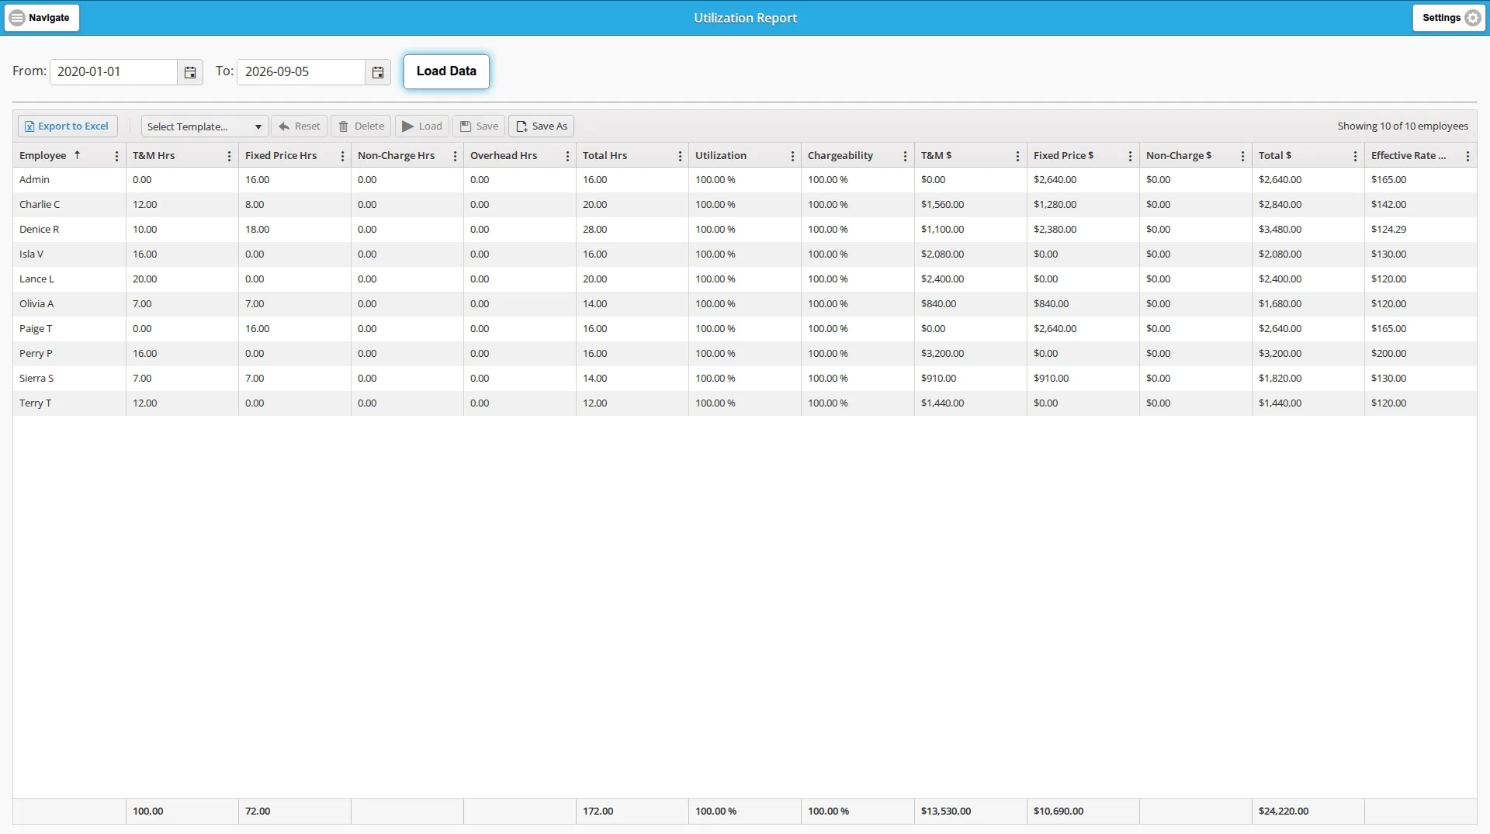
Task: Open Effective Rate column options menu
Action: tap(1467, 156)
